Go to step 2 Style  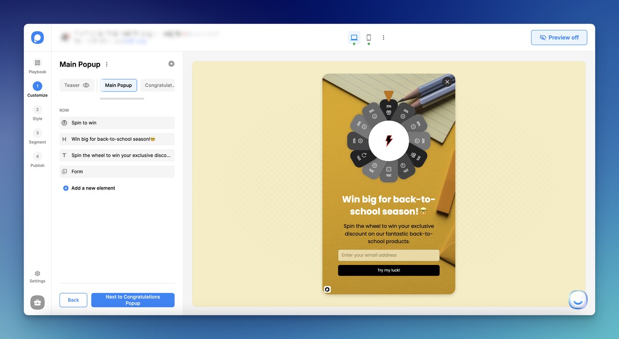tap(37, 113)
